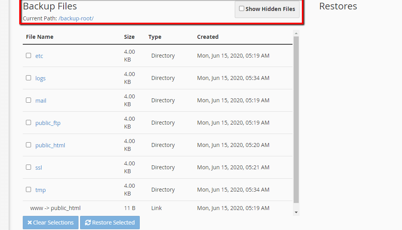The height and width of the screenshot is (230, 402).
Task: Click the Created column header
Action: point(208,37)
